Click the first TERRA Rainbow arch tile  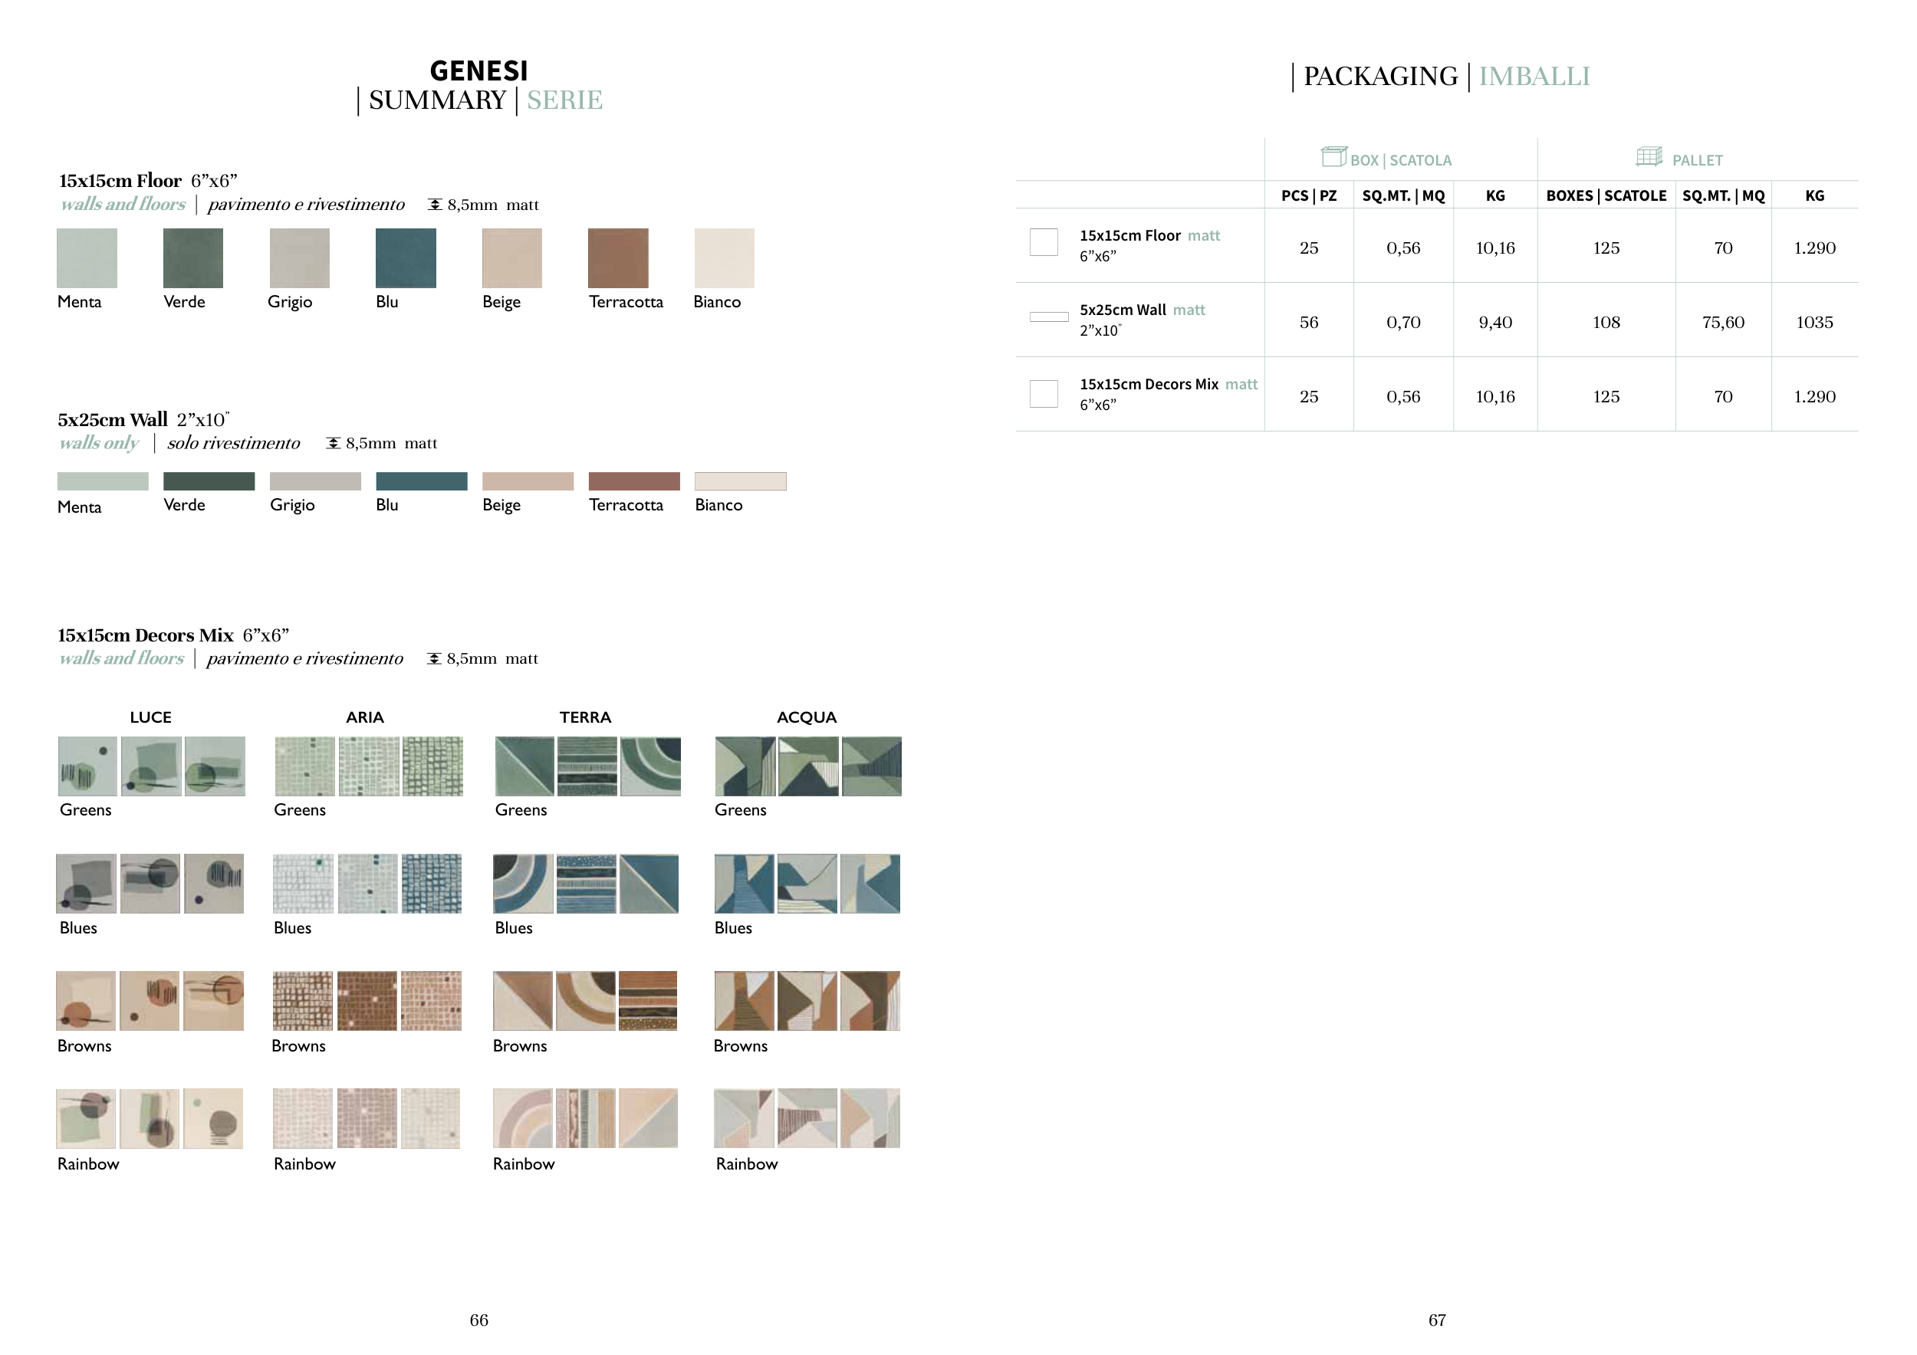coord(523,1118)
